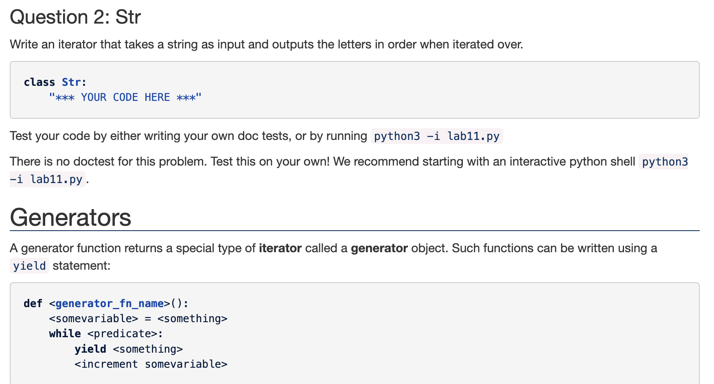Screen dimensions: 714x384
Task: Click the class keyword in the Str snippet
Action: tap(39, 82)
